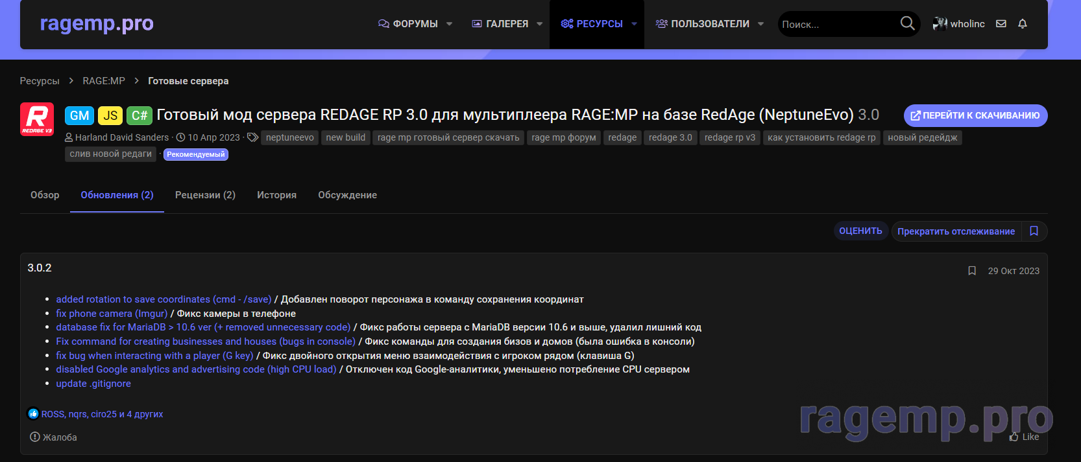Switch to the Рецензии (2) tab

[205, 195]
